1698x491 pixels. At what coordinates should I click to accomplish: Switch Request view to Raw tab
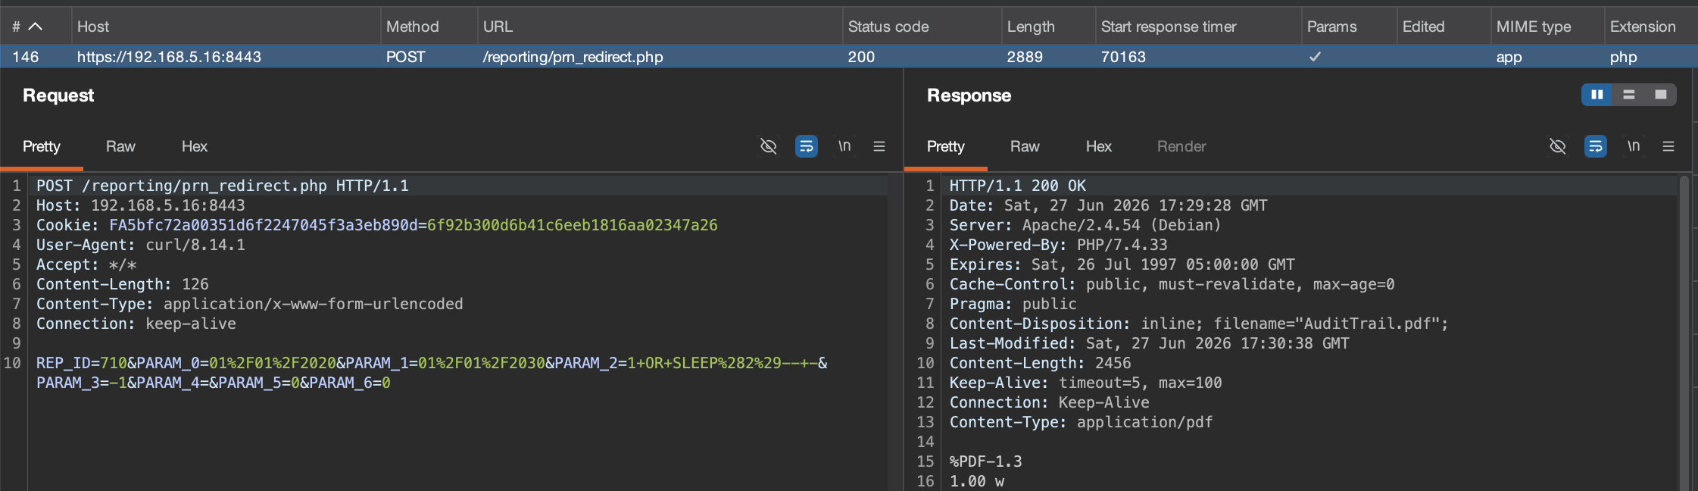tap(120, 146)
